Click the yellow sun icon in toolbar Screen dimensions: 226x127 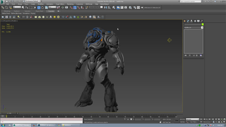(55, 17)
